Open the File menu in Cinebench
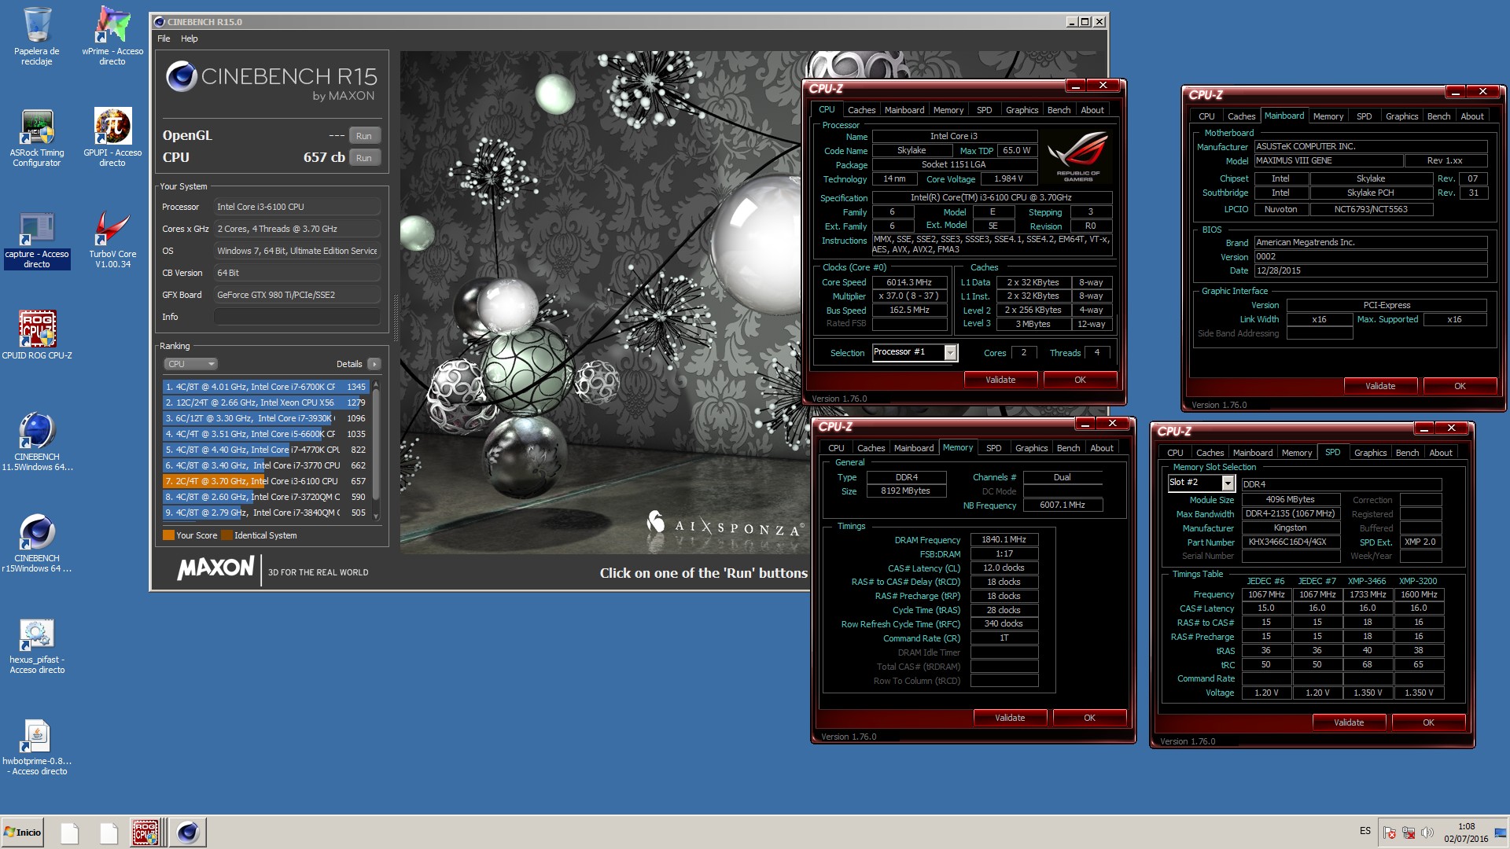This screenshot has height=849, width=1510. [164, 39]
